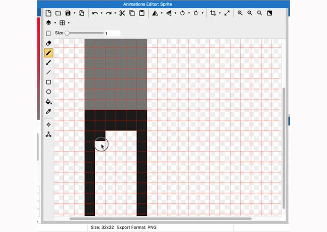Click the Export Format: PNG text
327x232 pixels.
point(137,227)
